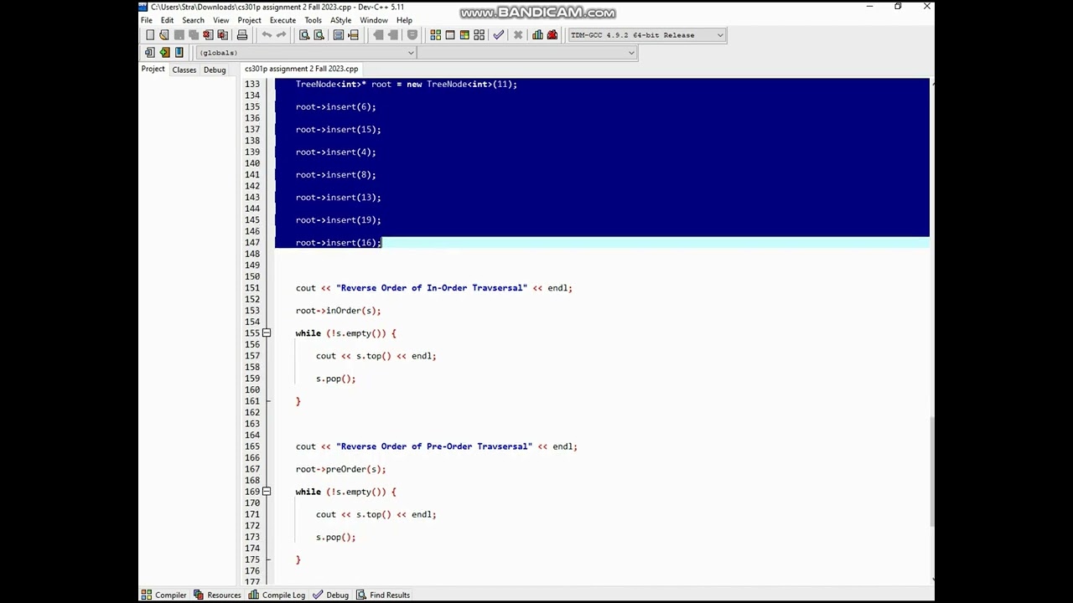This screenshot has width=1073, height=603.
Task: Click the text "root->inOrder(s);"
Action: point(338,311)
